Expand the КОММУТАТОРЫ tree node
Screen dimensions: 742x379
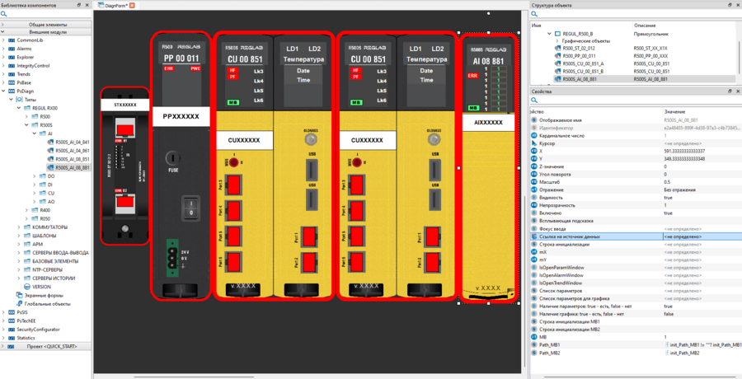click(x=15, y=226)
